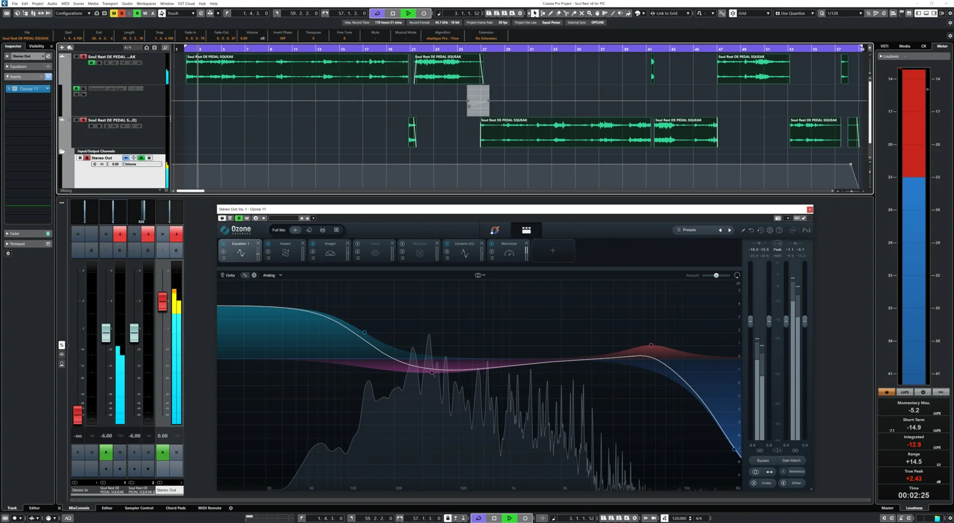Adjust the Ozone Amount slider
The width and height of the screenshot is (954, 523).
[x=716, y=275]
